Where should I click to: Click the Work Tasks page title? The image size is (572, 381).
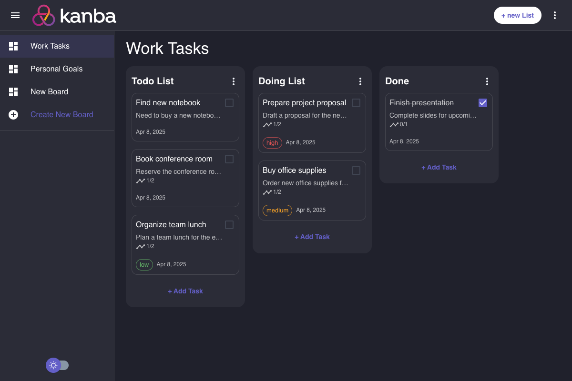click(167, 49)
